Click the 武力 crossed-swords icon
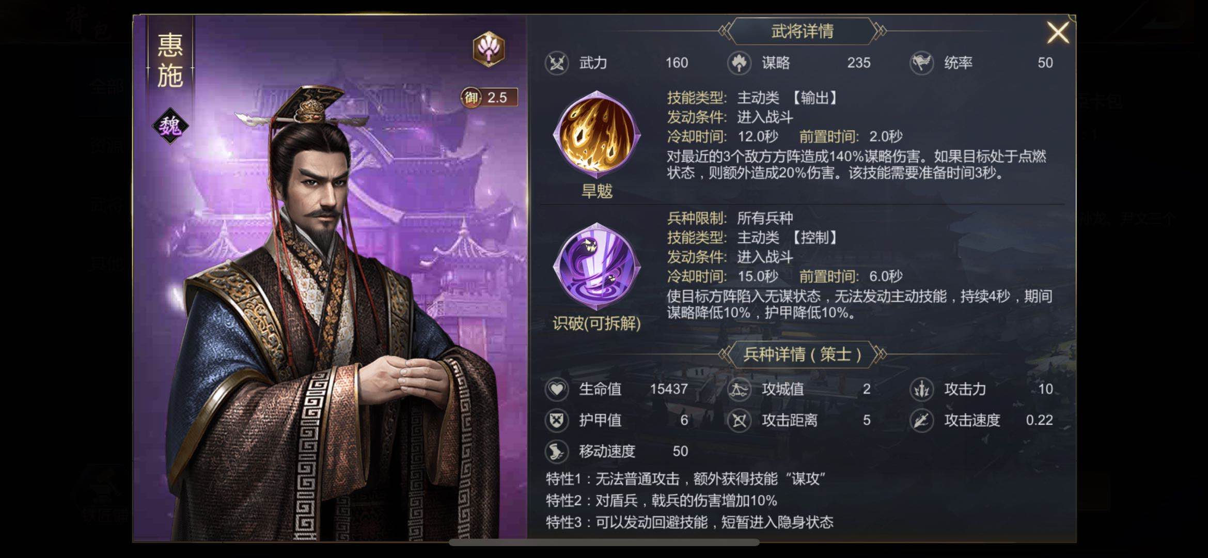1208x558 pixels. [557, 63]
